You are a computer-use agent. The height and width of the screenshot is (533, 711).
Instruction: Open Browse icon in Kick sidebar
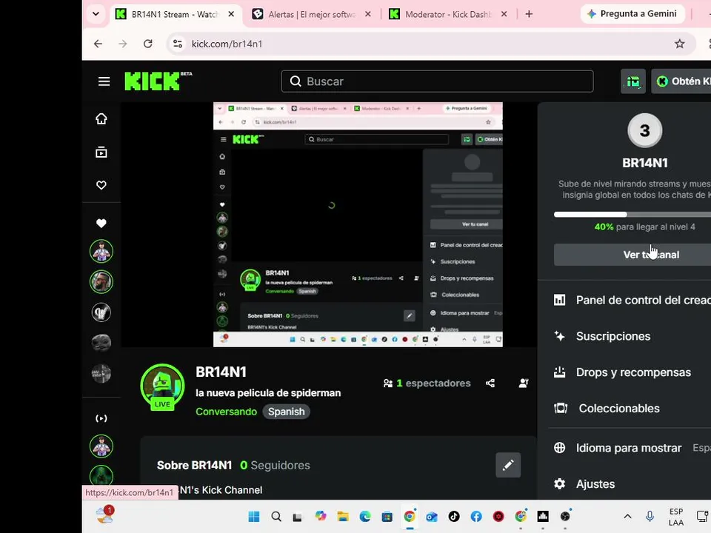tap(101, 152)
